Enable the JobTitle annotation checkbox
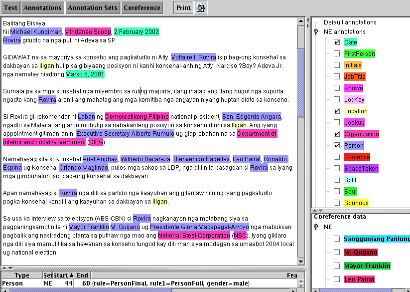Image resolution: width=410 pixels, height=292 pixels. (337, 76)
